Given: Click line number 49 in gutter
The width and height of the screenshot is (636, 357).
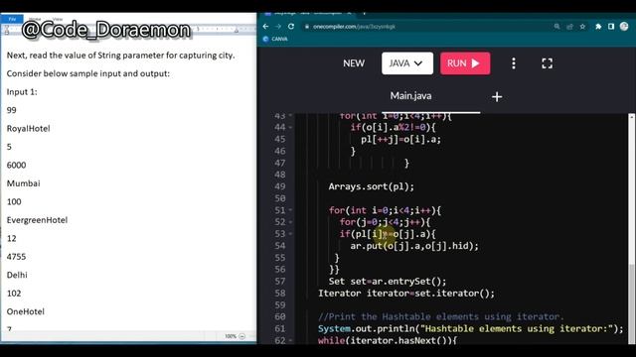Looking at the screenshot, I should 280,186.
